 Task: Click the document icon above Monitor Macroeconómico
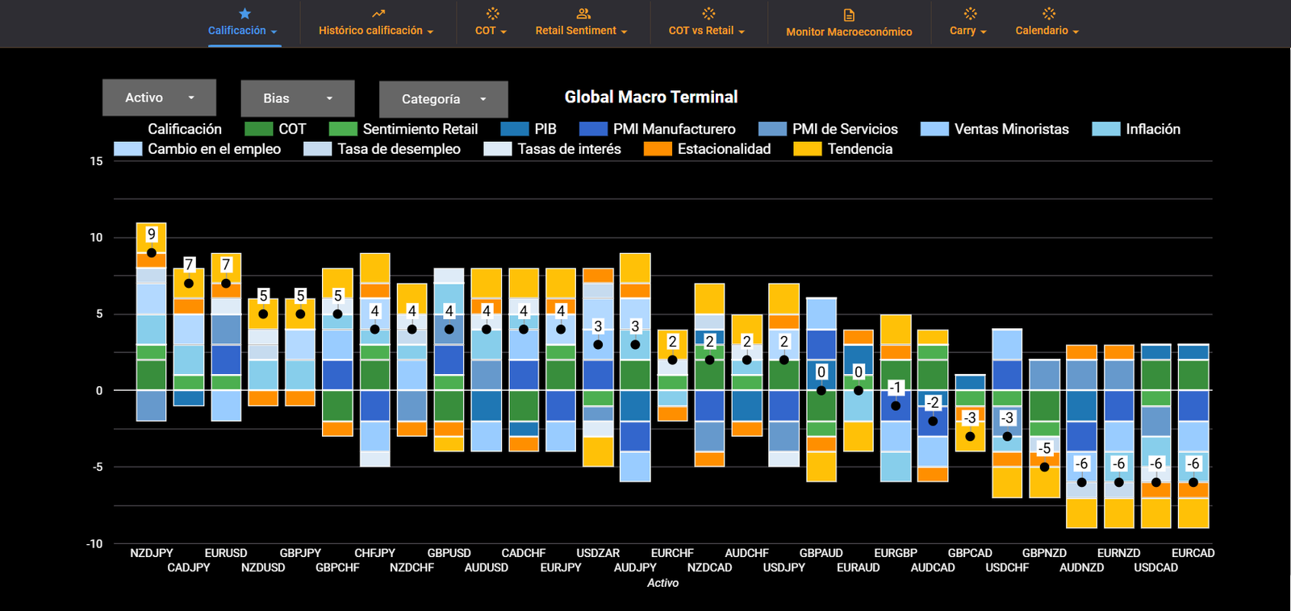click(849, 15)
